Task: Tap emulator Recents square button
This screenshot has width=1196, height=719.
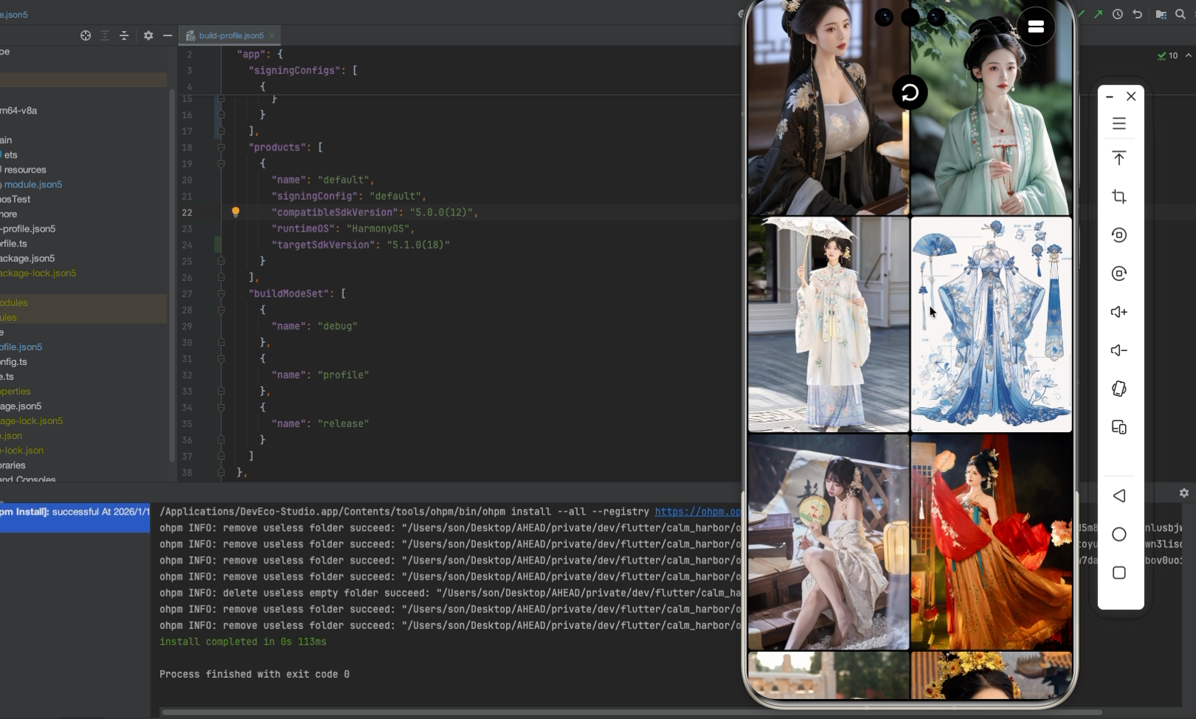Action: (1119, 573)
